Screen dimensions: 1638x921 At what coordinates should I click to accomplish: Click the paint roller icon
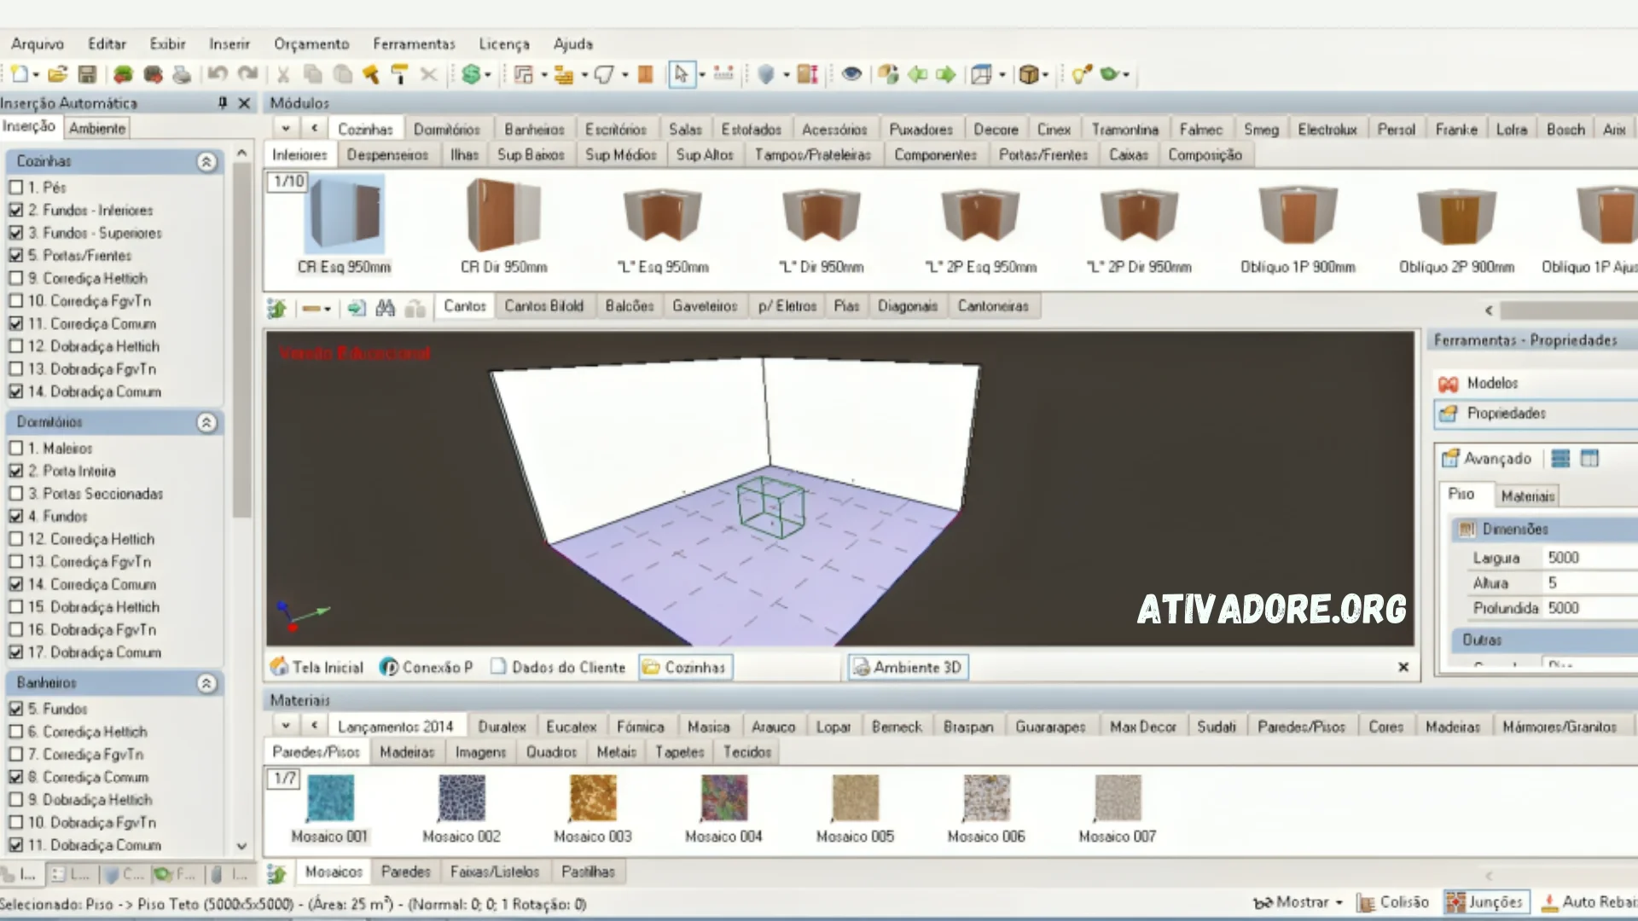click(x=399, y=75)
